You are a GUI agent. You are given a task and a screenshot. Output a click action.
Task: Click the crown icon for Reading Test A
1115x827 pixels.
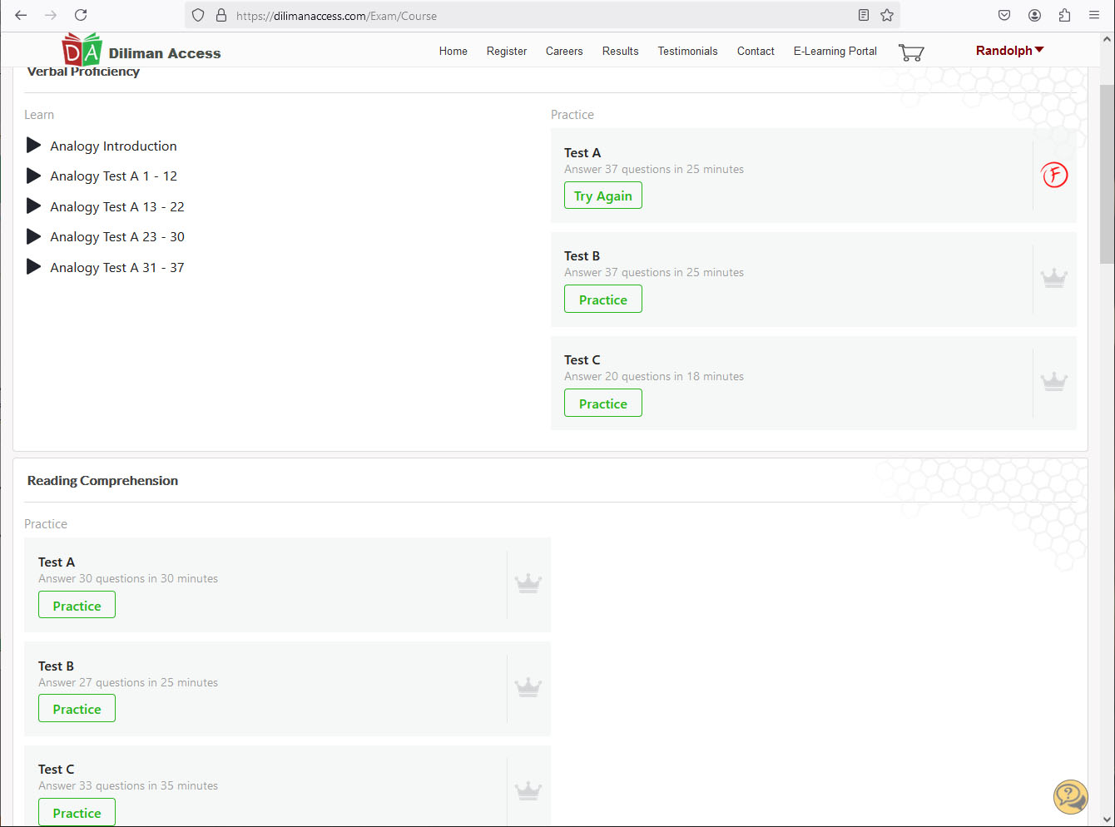click(528, 584)
